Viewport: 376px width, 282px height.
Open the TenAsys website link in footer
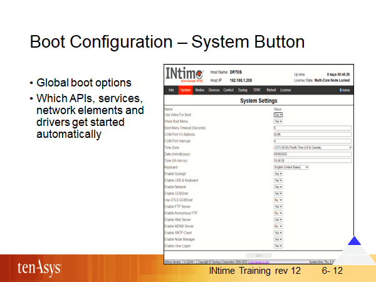pyautogui.click(x=259, y=262)
